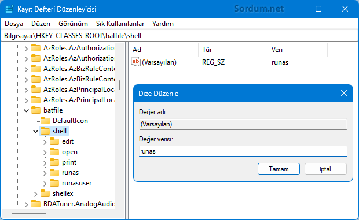Select the DefaultIcon tree item label
Image resolution: width=359 pixels, height=220 pixels.
pos(70,121)
